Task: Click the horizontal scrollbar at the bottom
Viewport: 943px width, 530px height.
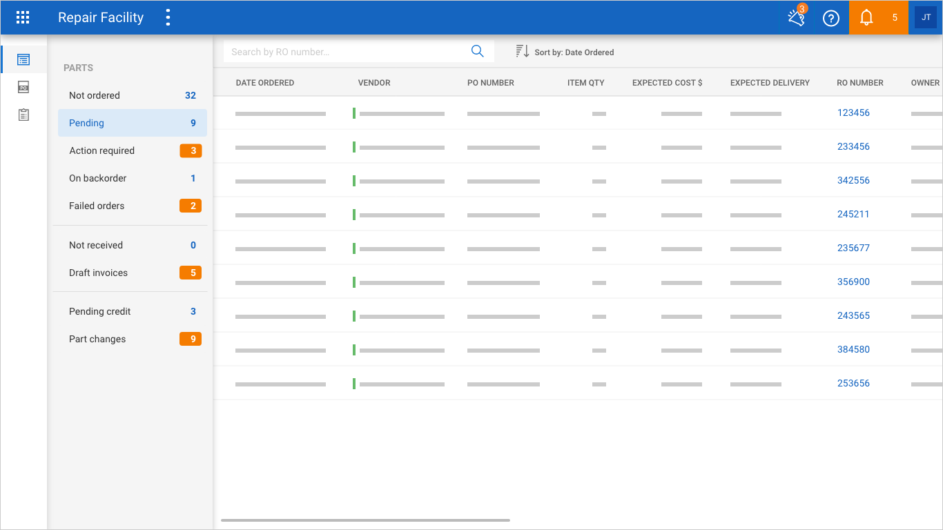Action: (x=365, y=520)
